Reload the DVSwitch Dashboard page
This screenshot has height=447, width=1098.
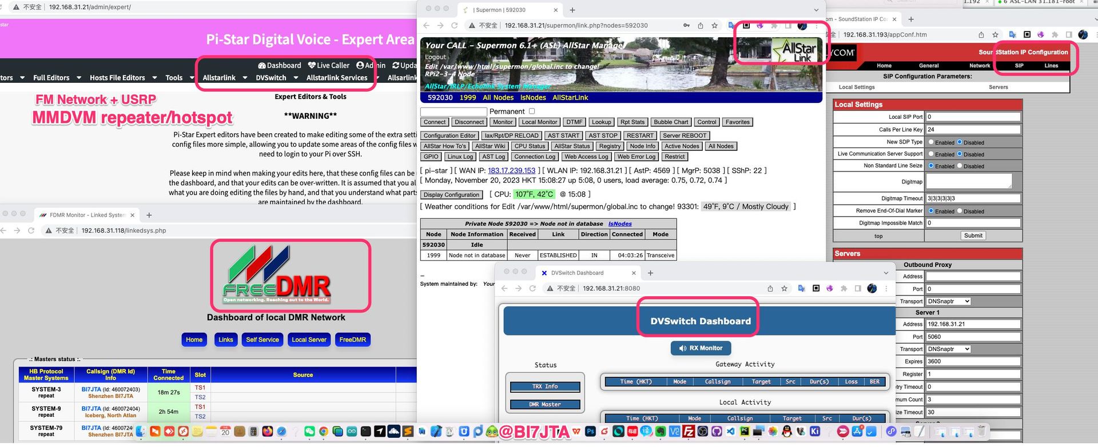[x=532, y=289]
